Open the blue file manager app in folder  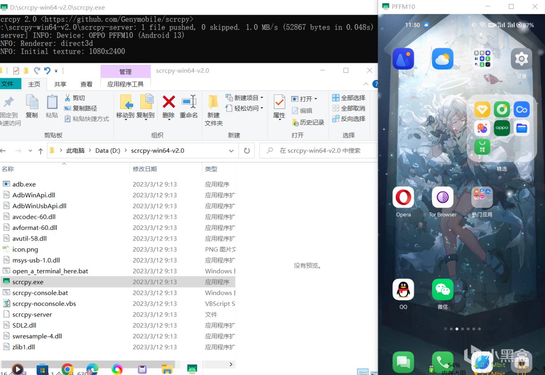pyautogui.click(x=521, y=128)
